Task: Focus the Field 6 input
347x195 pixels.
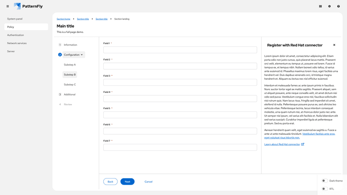Action: 180,131
